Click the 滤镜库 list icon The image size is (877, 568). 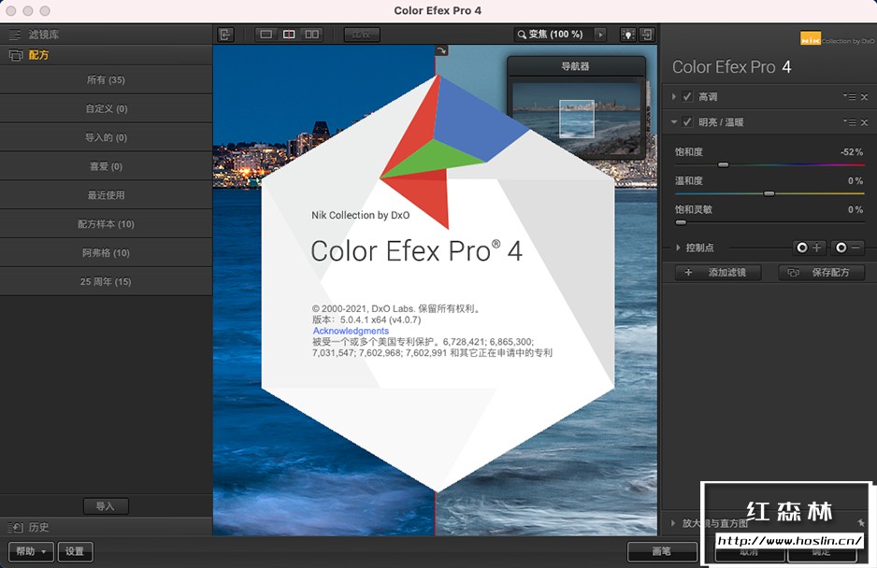coord(14,35)
